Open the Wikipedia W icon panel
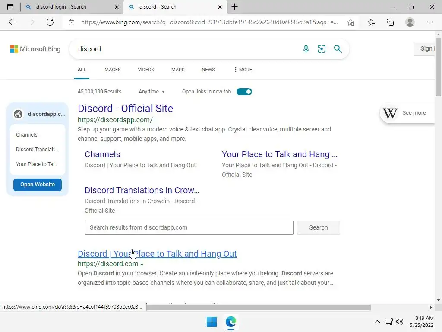Image resolution: width=442 pixels, height=332 pixels. click(x=390, y=113)
